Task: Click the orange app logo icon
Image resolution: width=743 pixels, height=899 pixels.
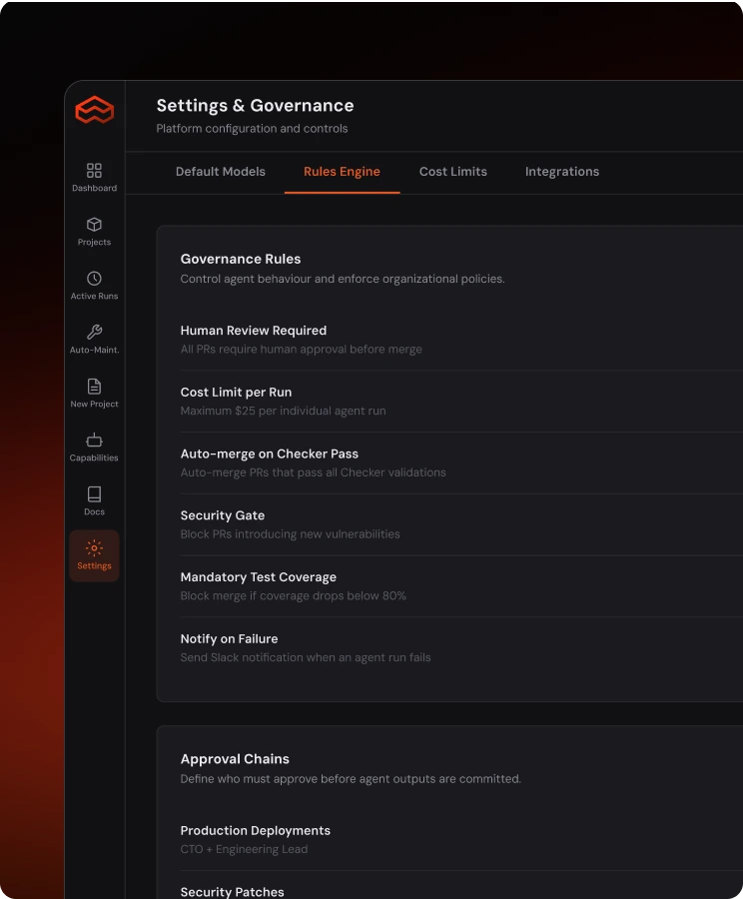Action: pyautogui.click(x=95, y=110)
